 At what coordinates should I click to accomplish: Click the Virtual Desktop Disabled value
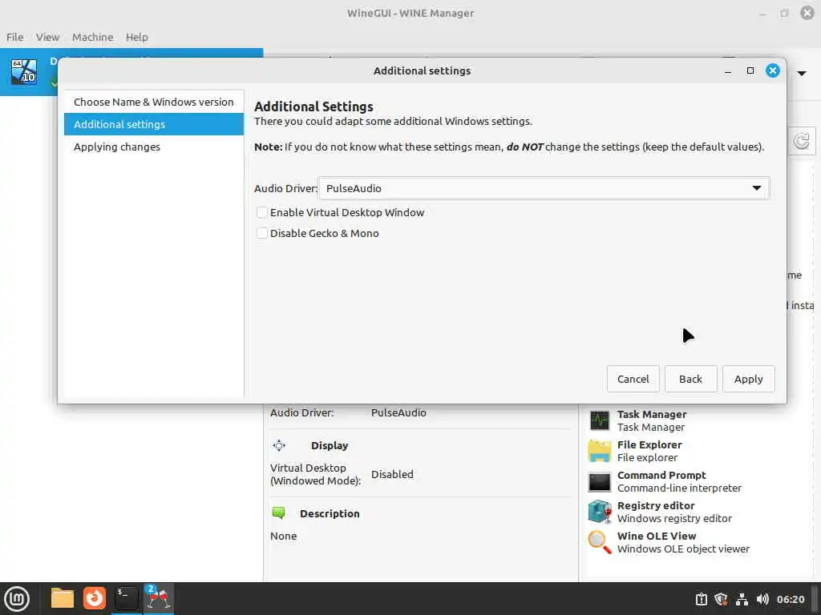click(x=392, y=474)
